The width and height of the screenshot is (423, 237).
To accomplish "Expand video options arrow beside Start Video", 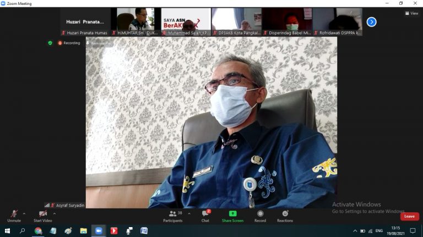I will point(54,214).
